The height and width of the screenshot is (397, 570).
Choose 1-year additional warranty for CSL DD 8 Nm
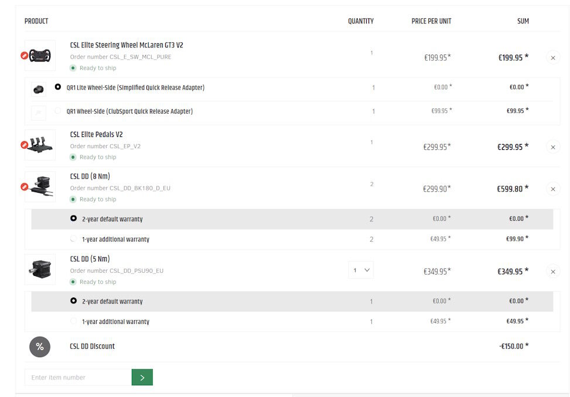pos(73,239)
